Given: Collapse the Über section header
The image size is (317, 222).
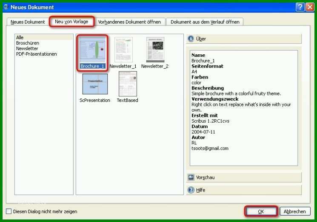Looking at the screenshot, I should pyautogui.click(x=244, y=39).
